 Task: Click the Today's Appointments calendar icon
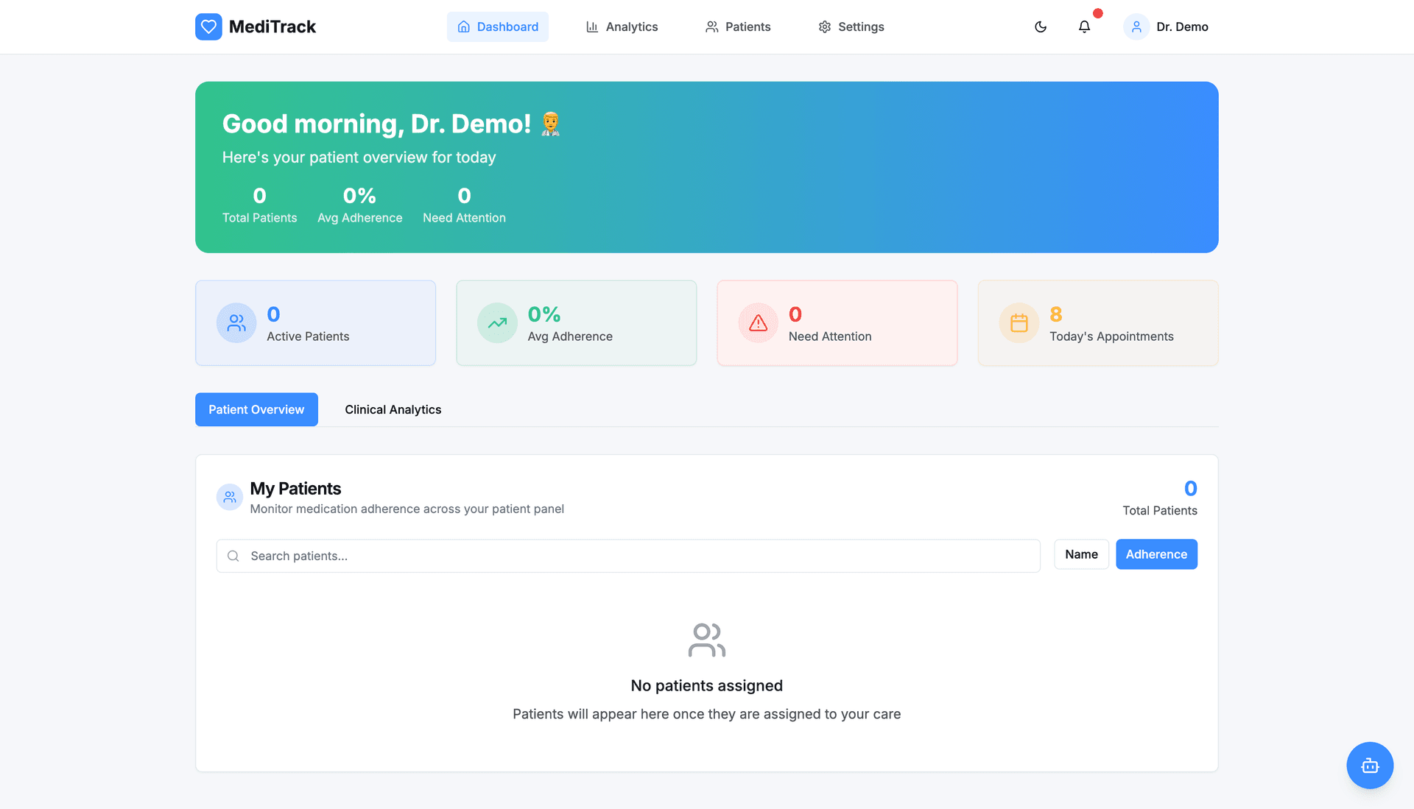tap(1019, 323)
